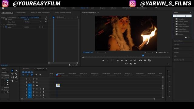Click Add Marker in Program monitor

pyautogui.click(x=103, y=61)
